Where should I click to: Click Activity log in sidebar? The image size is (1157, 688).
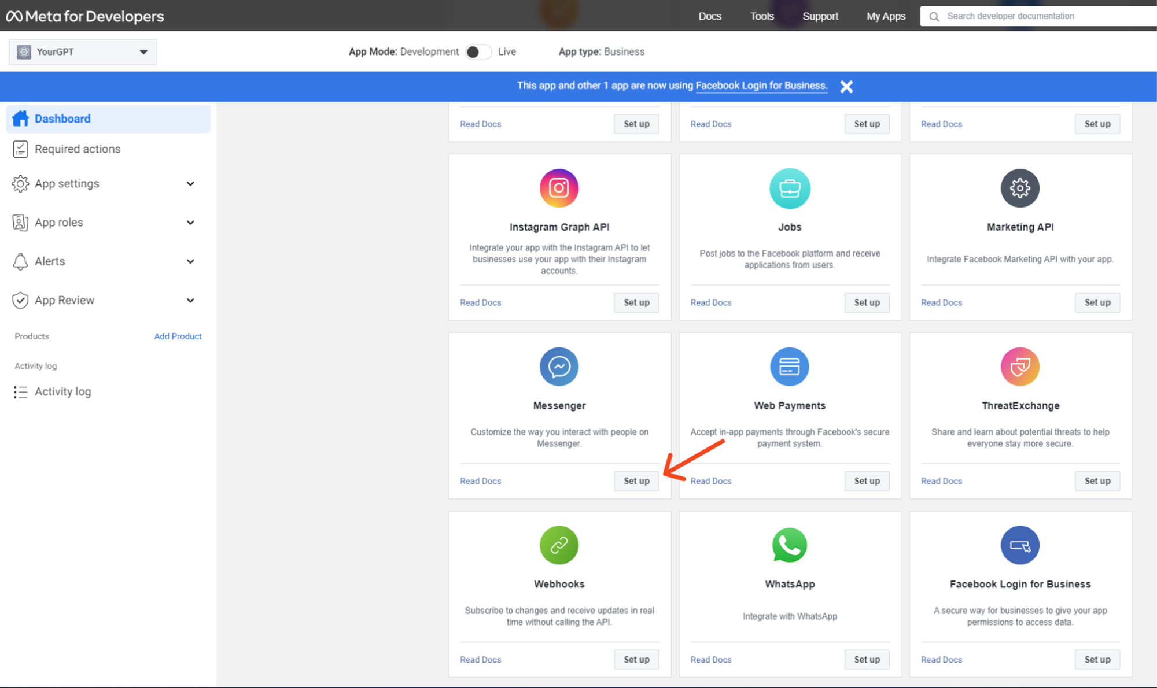[62, 391]
